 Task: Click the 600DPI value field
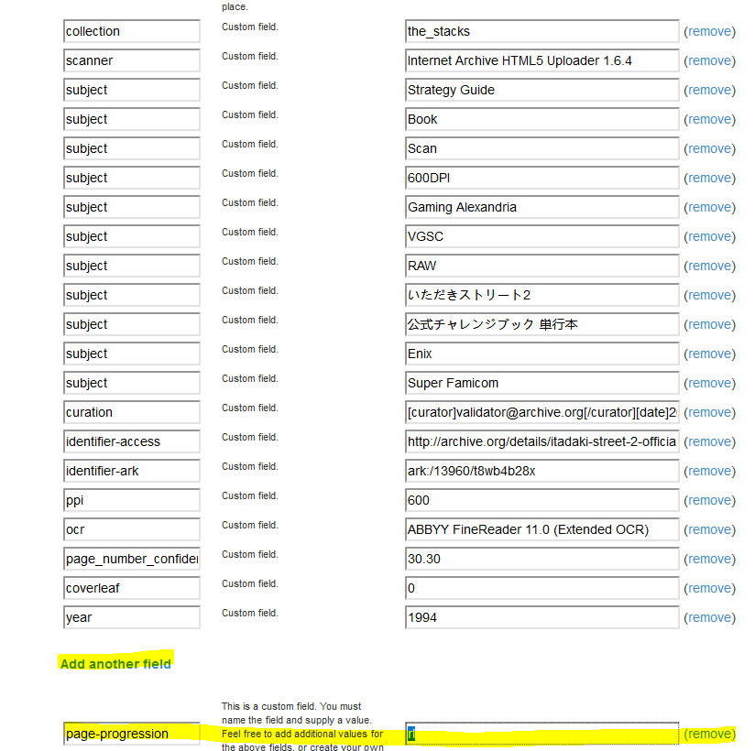pyautogui.click(x=542, y=178)
